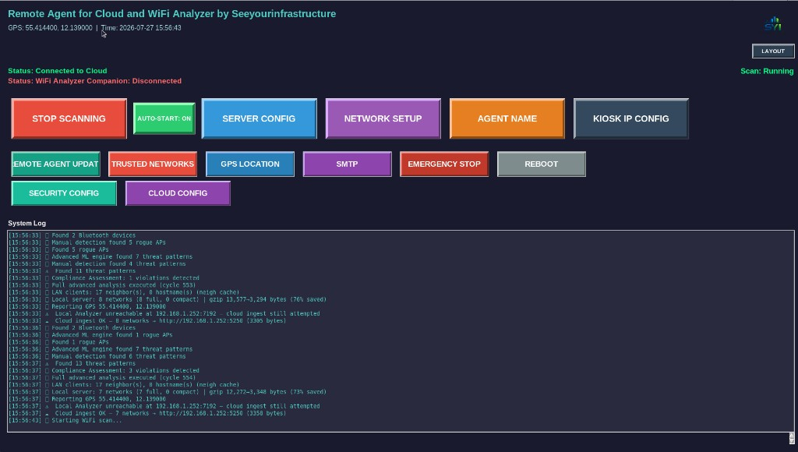Click log line mentioning cycle 553
This screenshot has height=452, width=798.
click(x=102, y=285)
